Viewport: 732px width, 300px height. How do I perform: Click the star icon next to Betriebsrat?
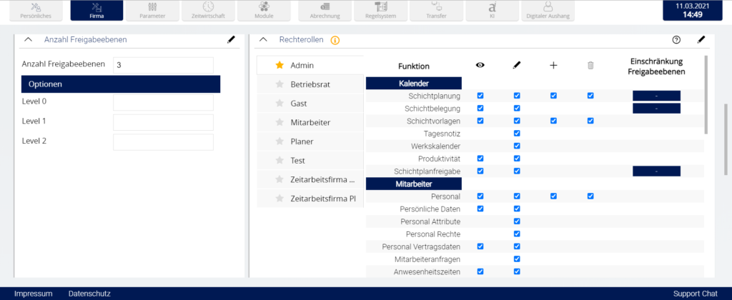[x=280, y=84]
